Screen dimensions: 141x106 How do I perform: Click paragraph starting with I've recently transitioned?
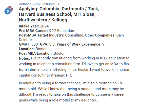click(74, 67)
